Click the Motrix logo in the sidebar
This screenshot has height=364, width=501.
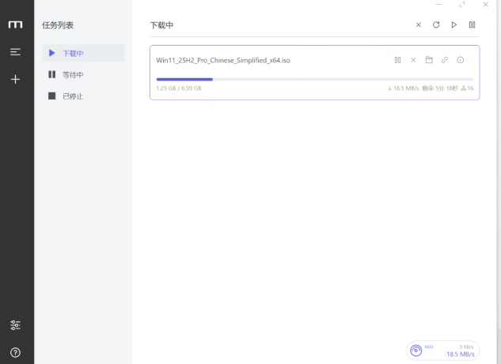click(x=15, y=25)
